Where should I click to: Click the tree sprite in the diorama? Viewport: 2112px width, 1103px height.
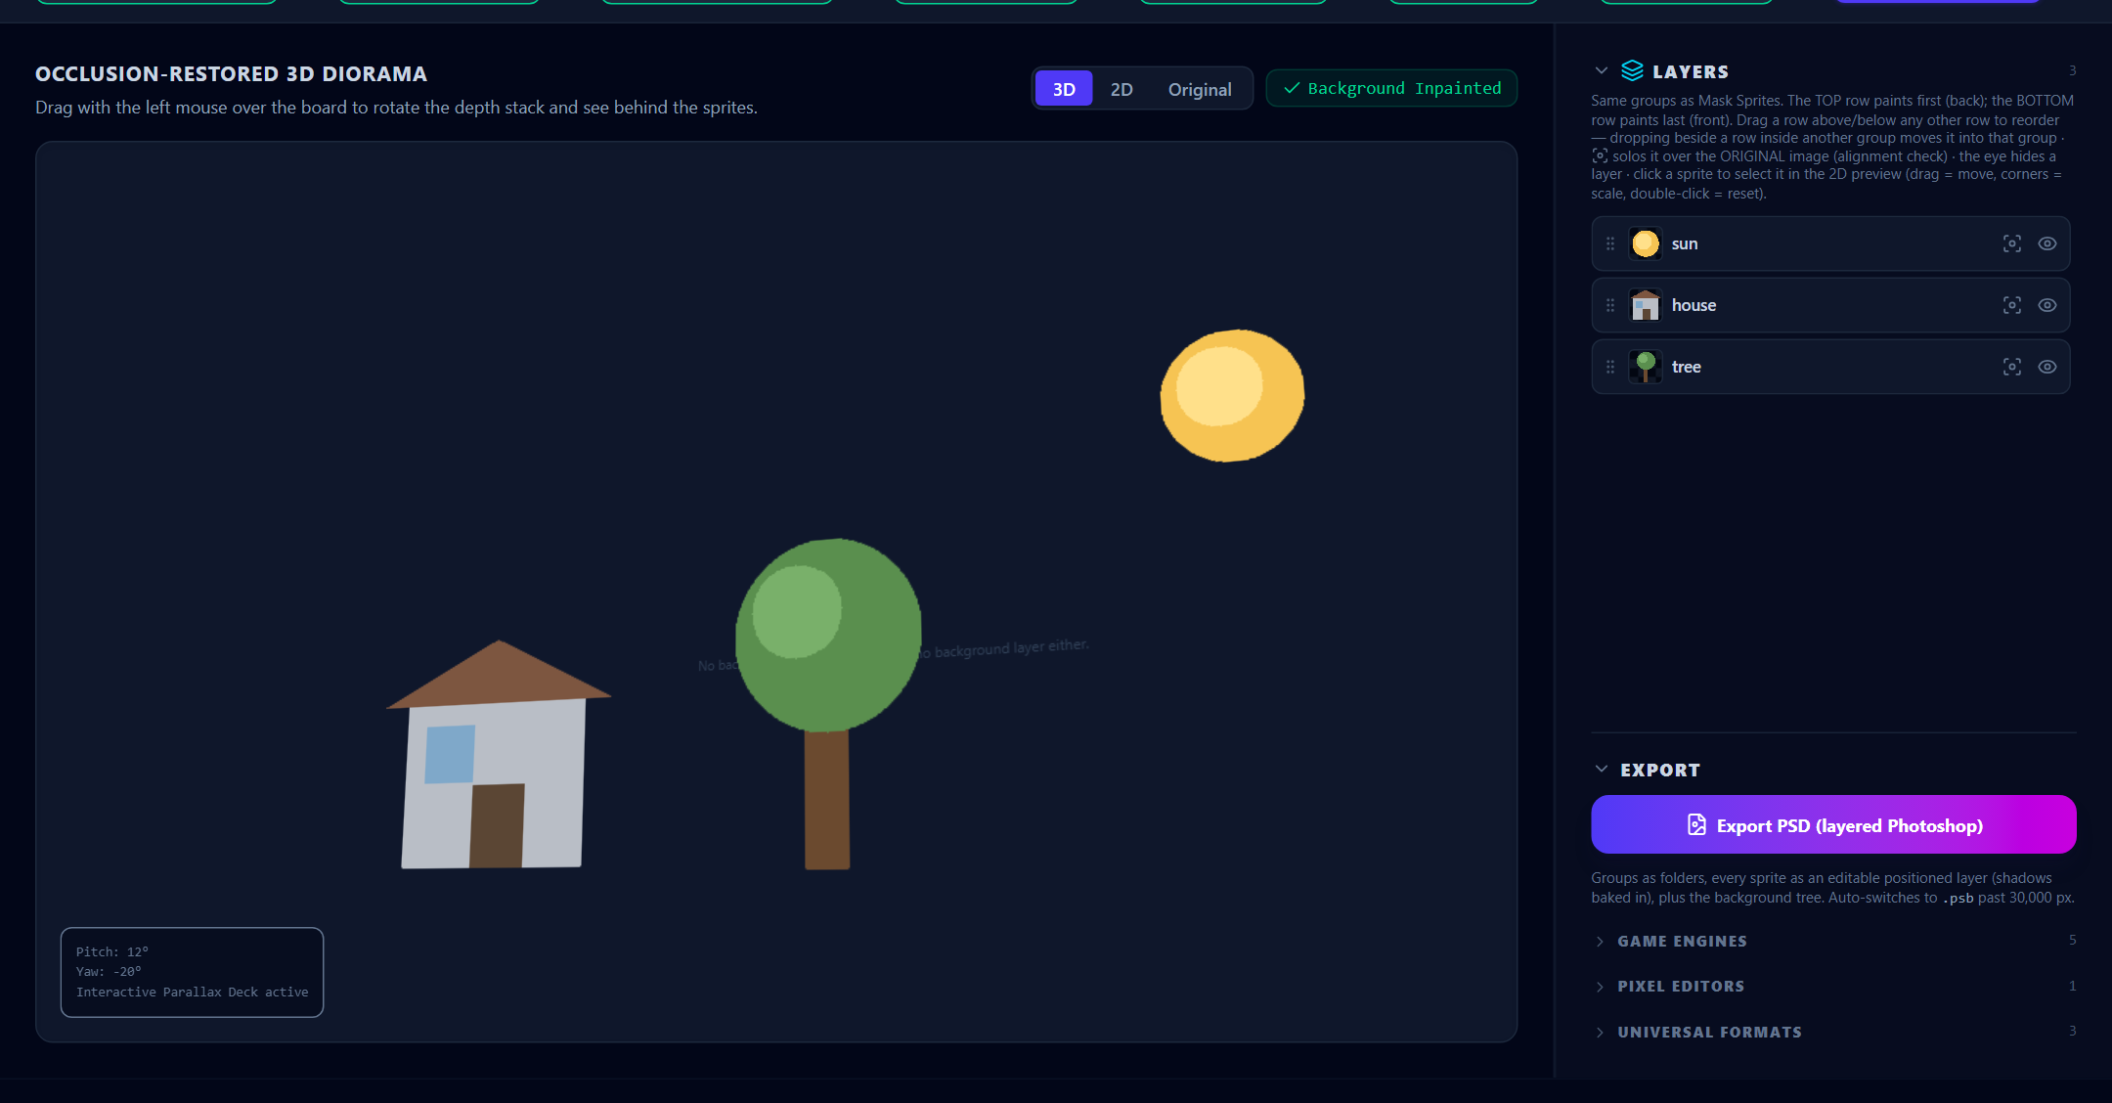[827, 704]
